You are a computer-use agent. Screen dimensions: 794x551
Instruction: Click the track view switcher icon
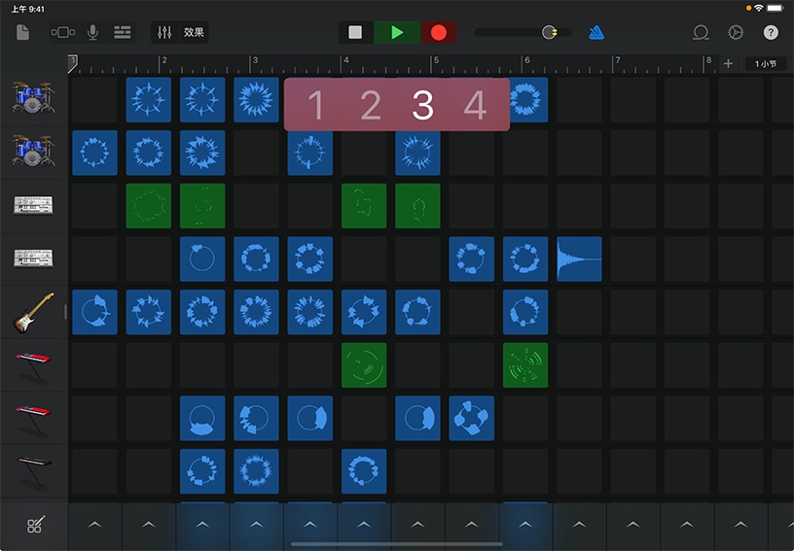tap(62, 32)
